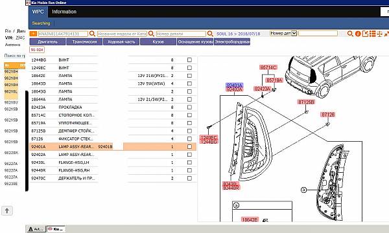Select the WPC tab

click(x=38, y=12)
